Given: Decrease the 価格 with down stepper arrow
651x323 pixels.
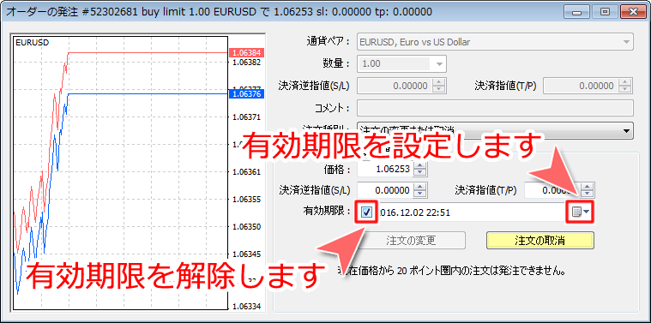Looking at the screenshot, I should (x=420, y=172).
